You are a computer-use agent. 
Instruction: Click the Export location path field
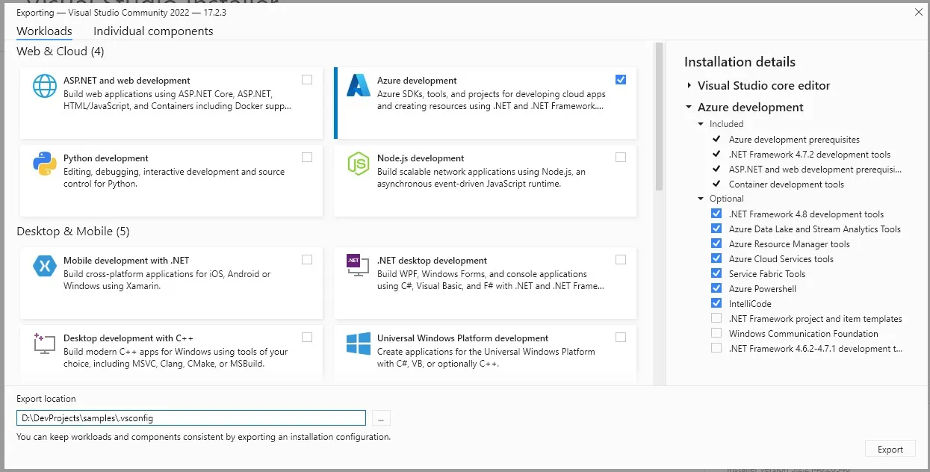coord(191,418)
